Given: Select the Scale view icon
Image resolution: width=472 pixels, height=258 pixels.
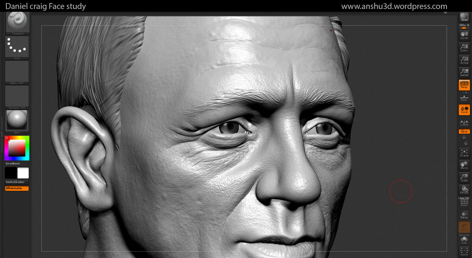Looking at the screenshot, I should coord(464,178).
